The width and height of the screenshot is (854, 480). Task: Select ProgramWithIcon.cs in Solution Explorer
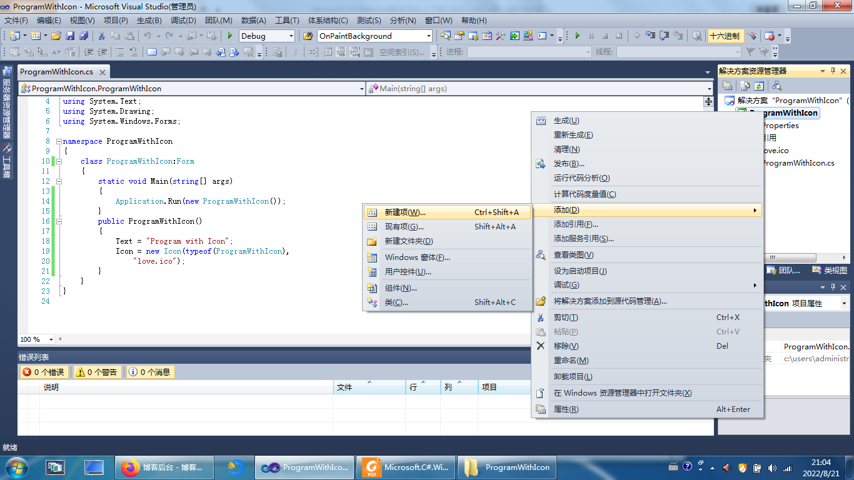(x=798, y=163)
